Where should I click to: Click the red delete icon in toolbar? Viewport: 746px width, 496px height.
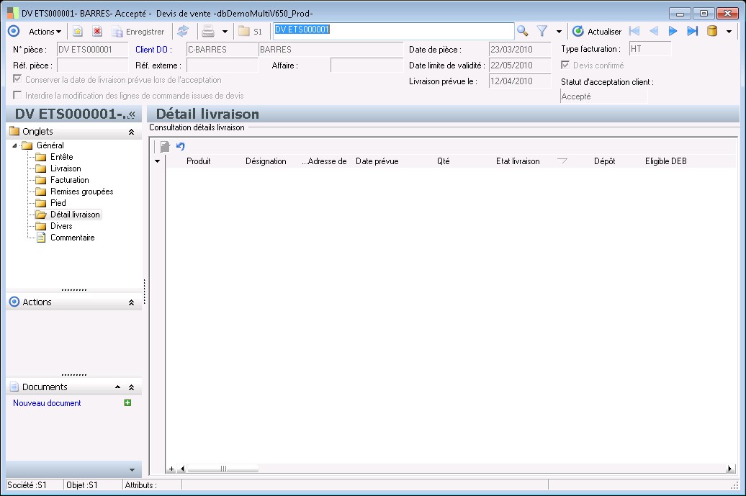point(96,32)
